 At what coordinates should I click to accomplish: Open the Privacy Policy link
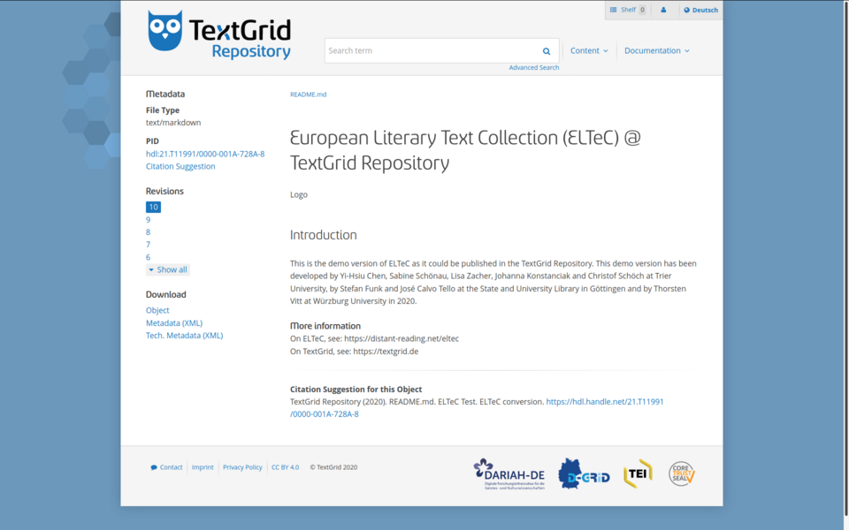point(242,467)
